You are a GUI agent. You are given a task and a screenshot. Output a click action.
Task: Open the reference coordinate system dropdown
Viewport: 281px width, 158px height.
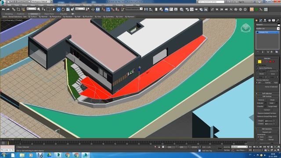pyautogui.click(x=80, y=9)
